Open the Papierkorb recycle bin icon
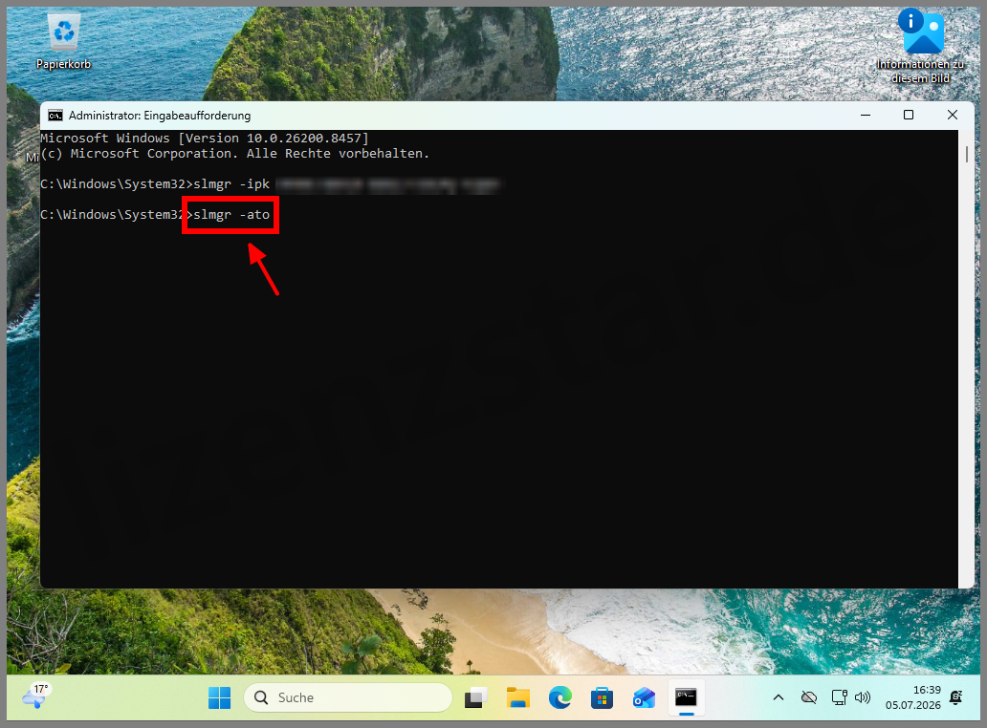The width and height of the screenshot is (987, 728). coord(63,41)
